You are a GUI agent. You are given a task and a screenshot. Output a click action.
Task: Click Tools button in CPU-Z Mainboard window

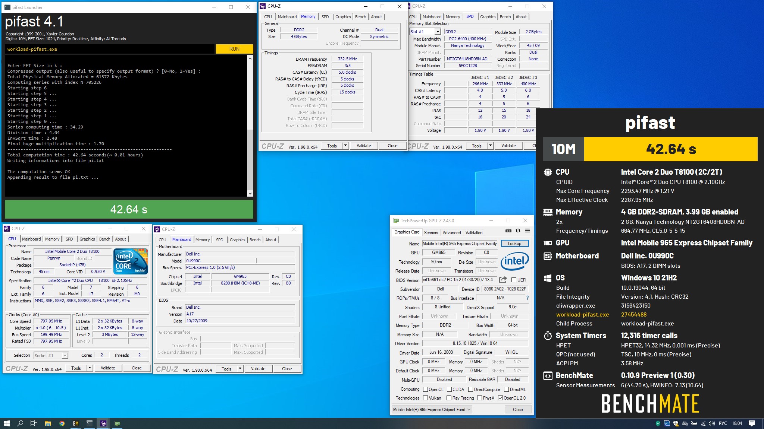pyautogui.click(x=226, y=369)
